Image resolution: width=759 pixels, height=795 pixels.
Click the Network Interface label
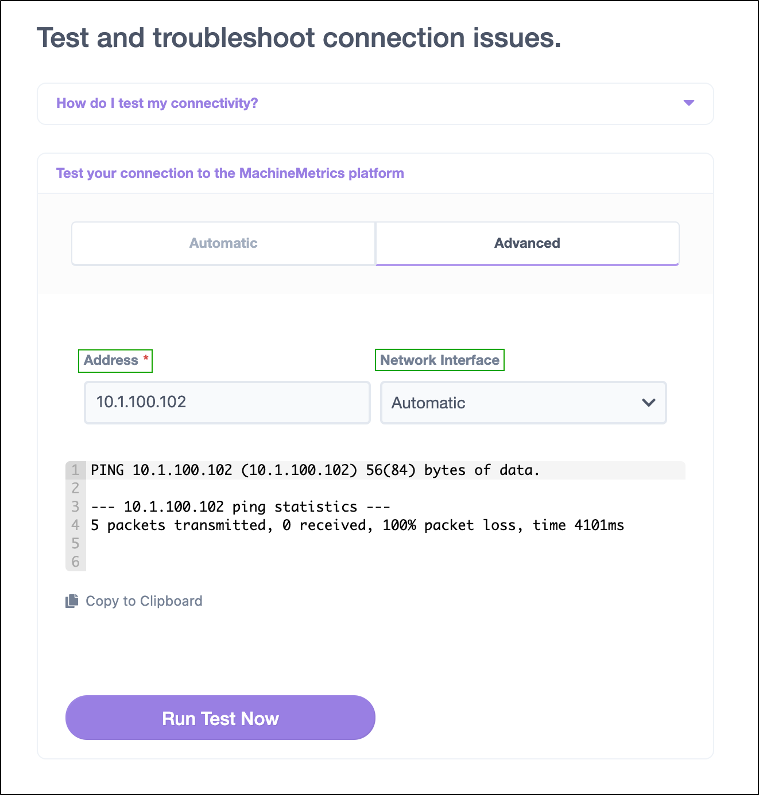click(x=440, y=360)
